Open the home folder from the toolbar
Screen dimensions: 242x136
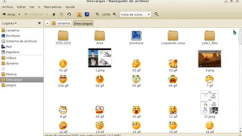coord(79,14)
